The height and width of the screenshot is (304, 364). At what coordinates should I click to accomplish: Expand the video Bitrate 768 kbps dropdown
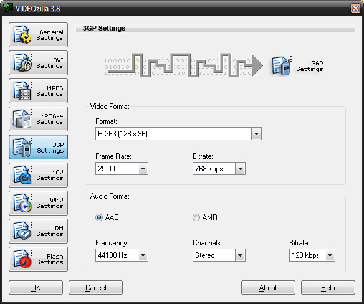pyautogui.click(x=240, y=169)
